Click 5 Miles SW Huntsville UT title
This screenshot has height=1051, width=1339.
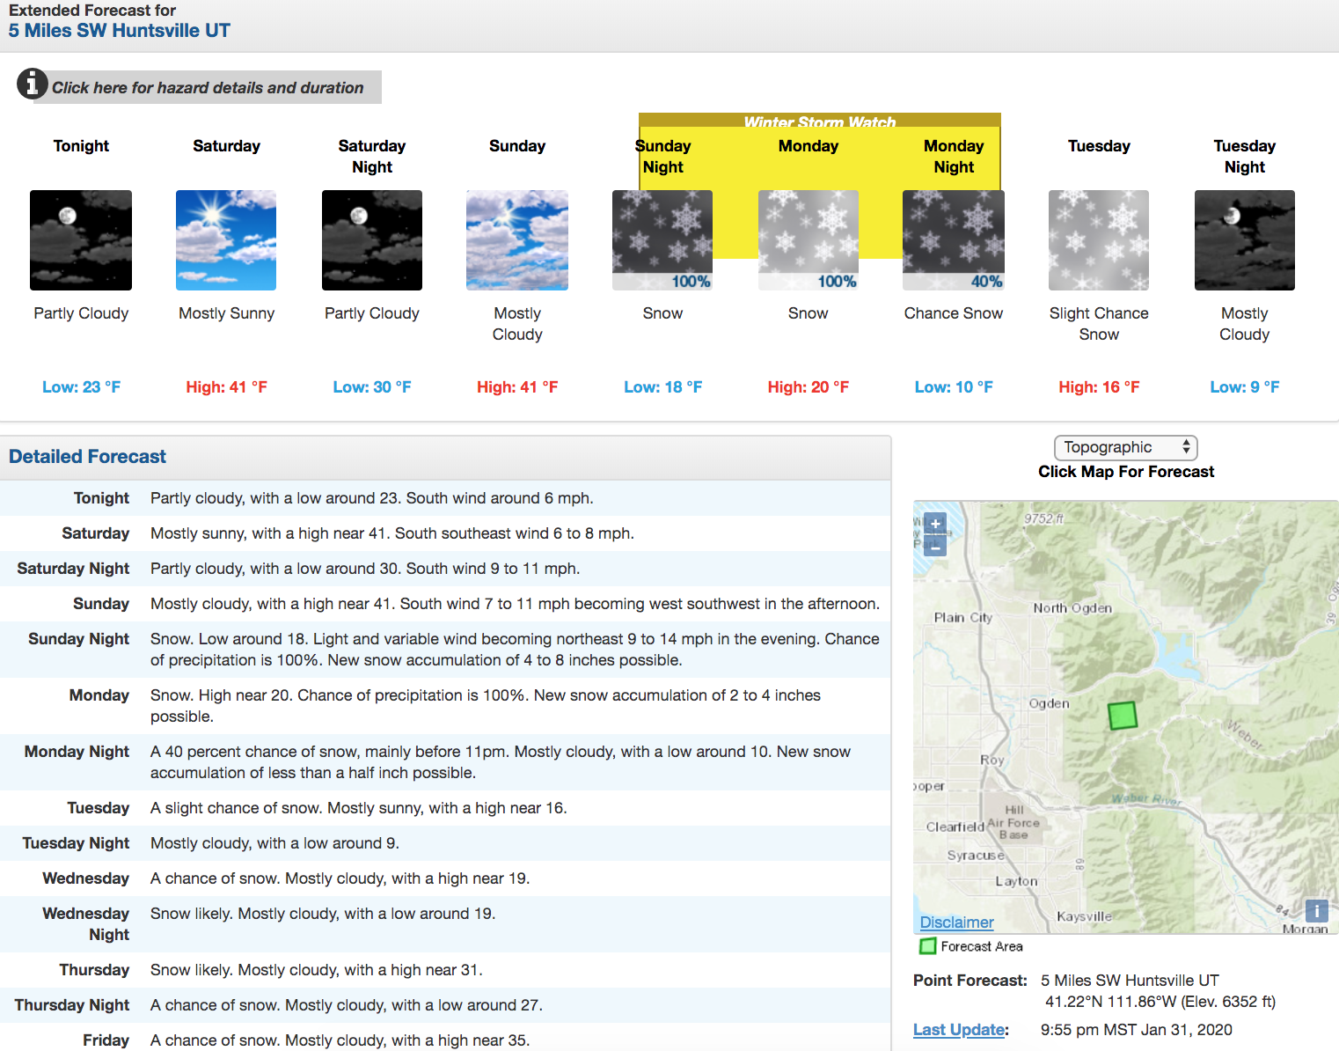point(119,31)
